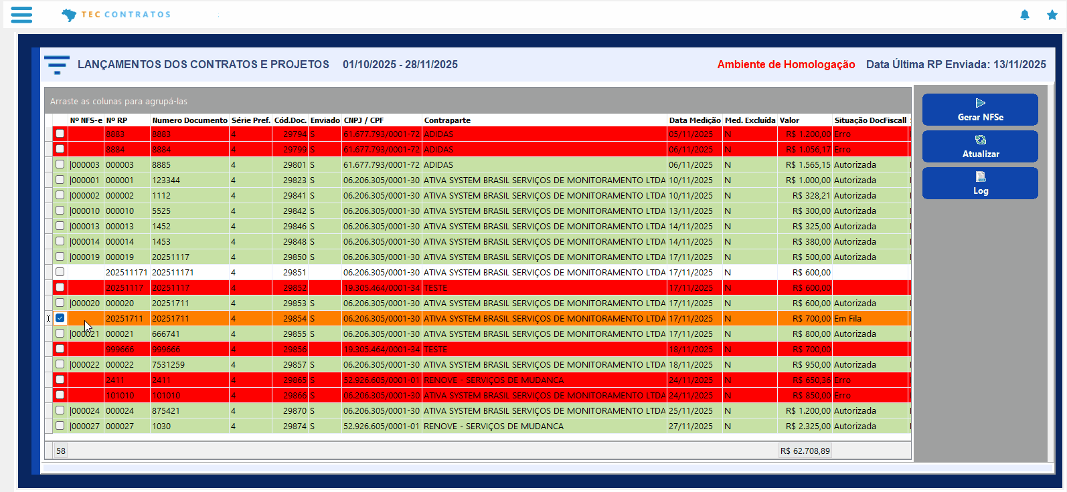Sort by Situação DocFiscal column header
The height and width of the screenshot is (492, 1067).
click(871, 120)
